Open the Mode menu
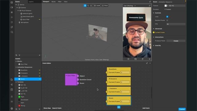Screen dimensions: 197x111 pyautogui.click(x=54, y=2)
